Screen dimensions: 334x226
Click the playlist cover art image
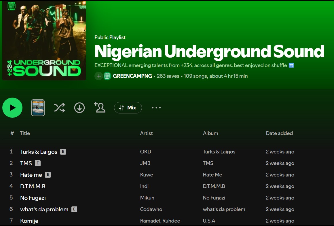(44, 41)
